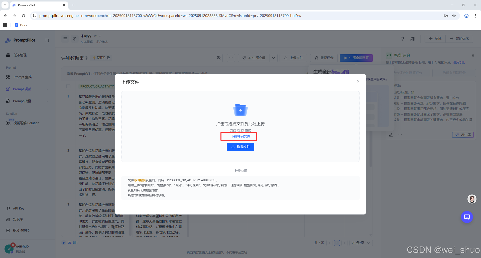The width and height of the screenshot is (481, 258).
Task: Click the password key icon in address bar
Action: (446, 16)
